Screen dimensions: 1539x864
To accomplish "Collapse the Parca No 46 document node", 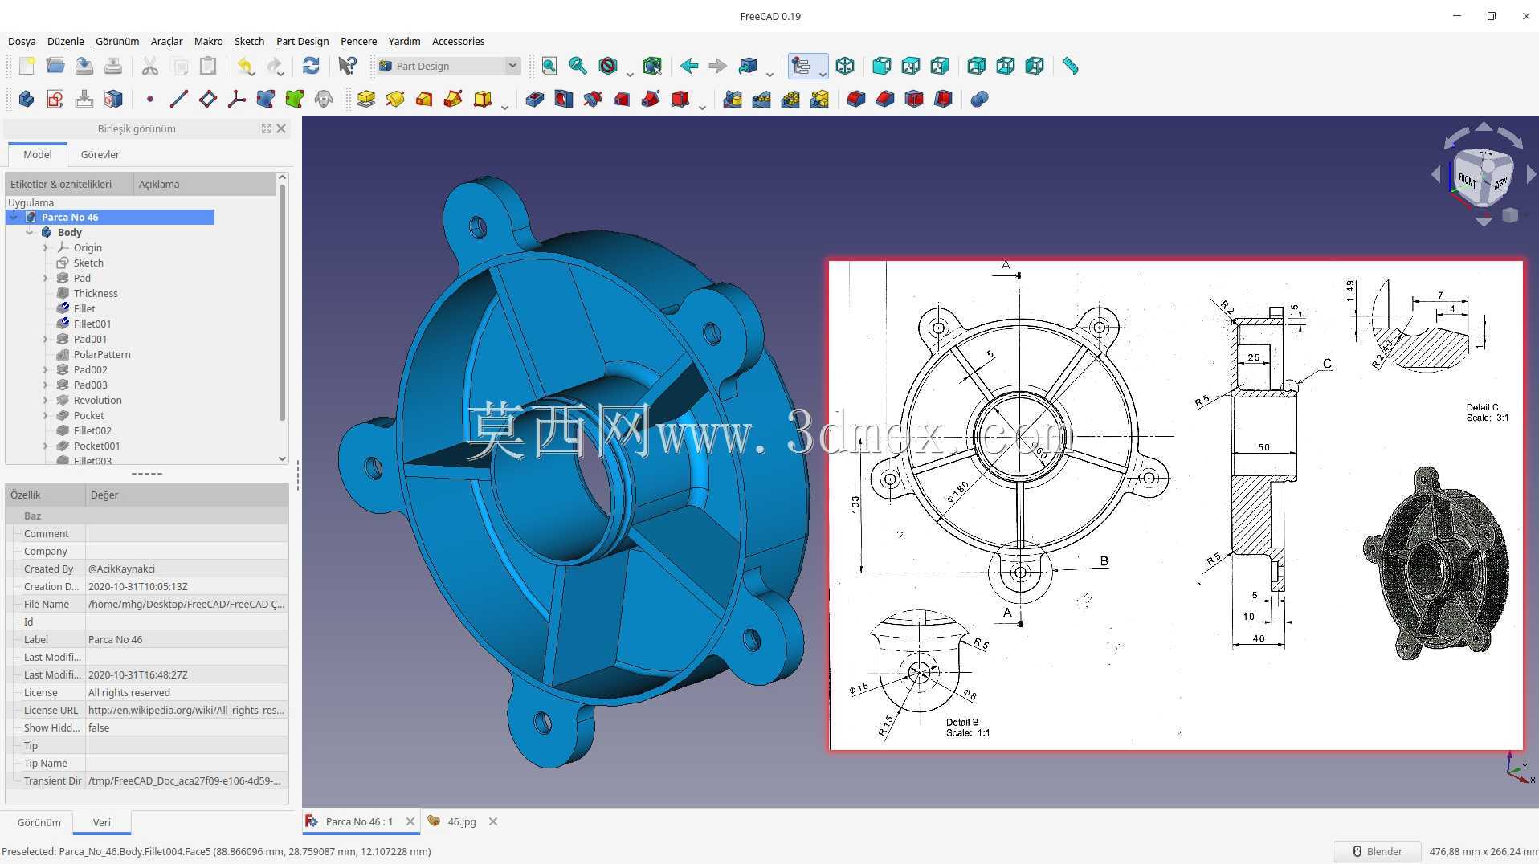I will [x=14, y=217].
